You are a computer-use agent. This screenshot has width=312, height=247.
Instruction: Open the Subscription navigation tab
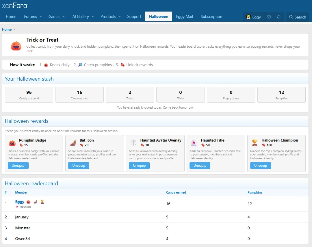[x=211, y=16]
